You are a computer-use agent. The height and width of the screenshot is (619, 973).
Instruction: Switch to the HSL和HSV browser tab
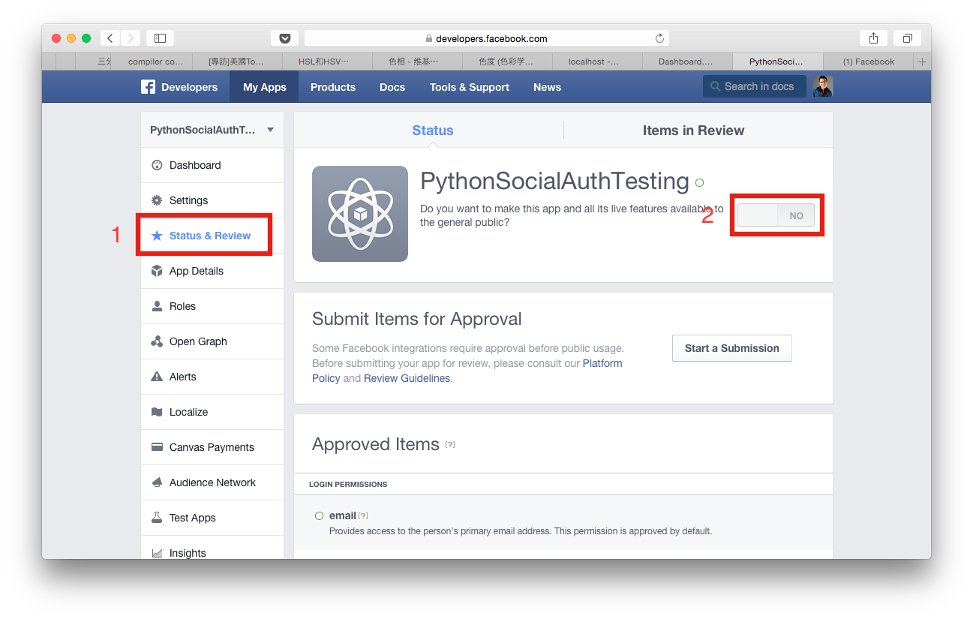click(327, 62)
